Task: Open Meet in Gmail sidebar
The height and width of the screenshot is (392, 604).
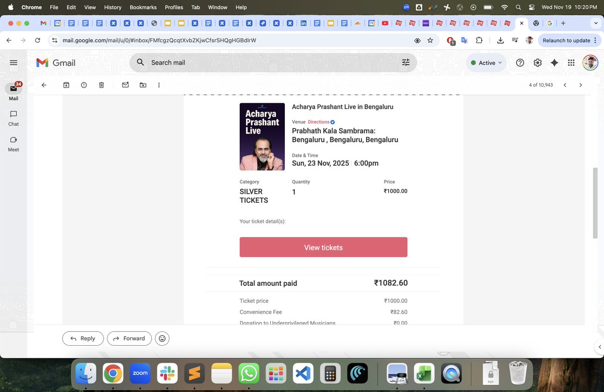Action: click(x=14, y=144)
